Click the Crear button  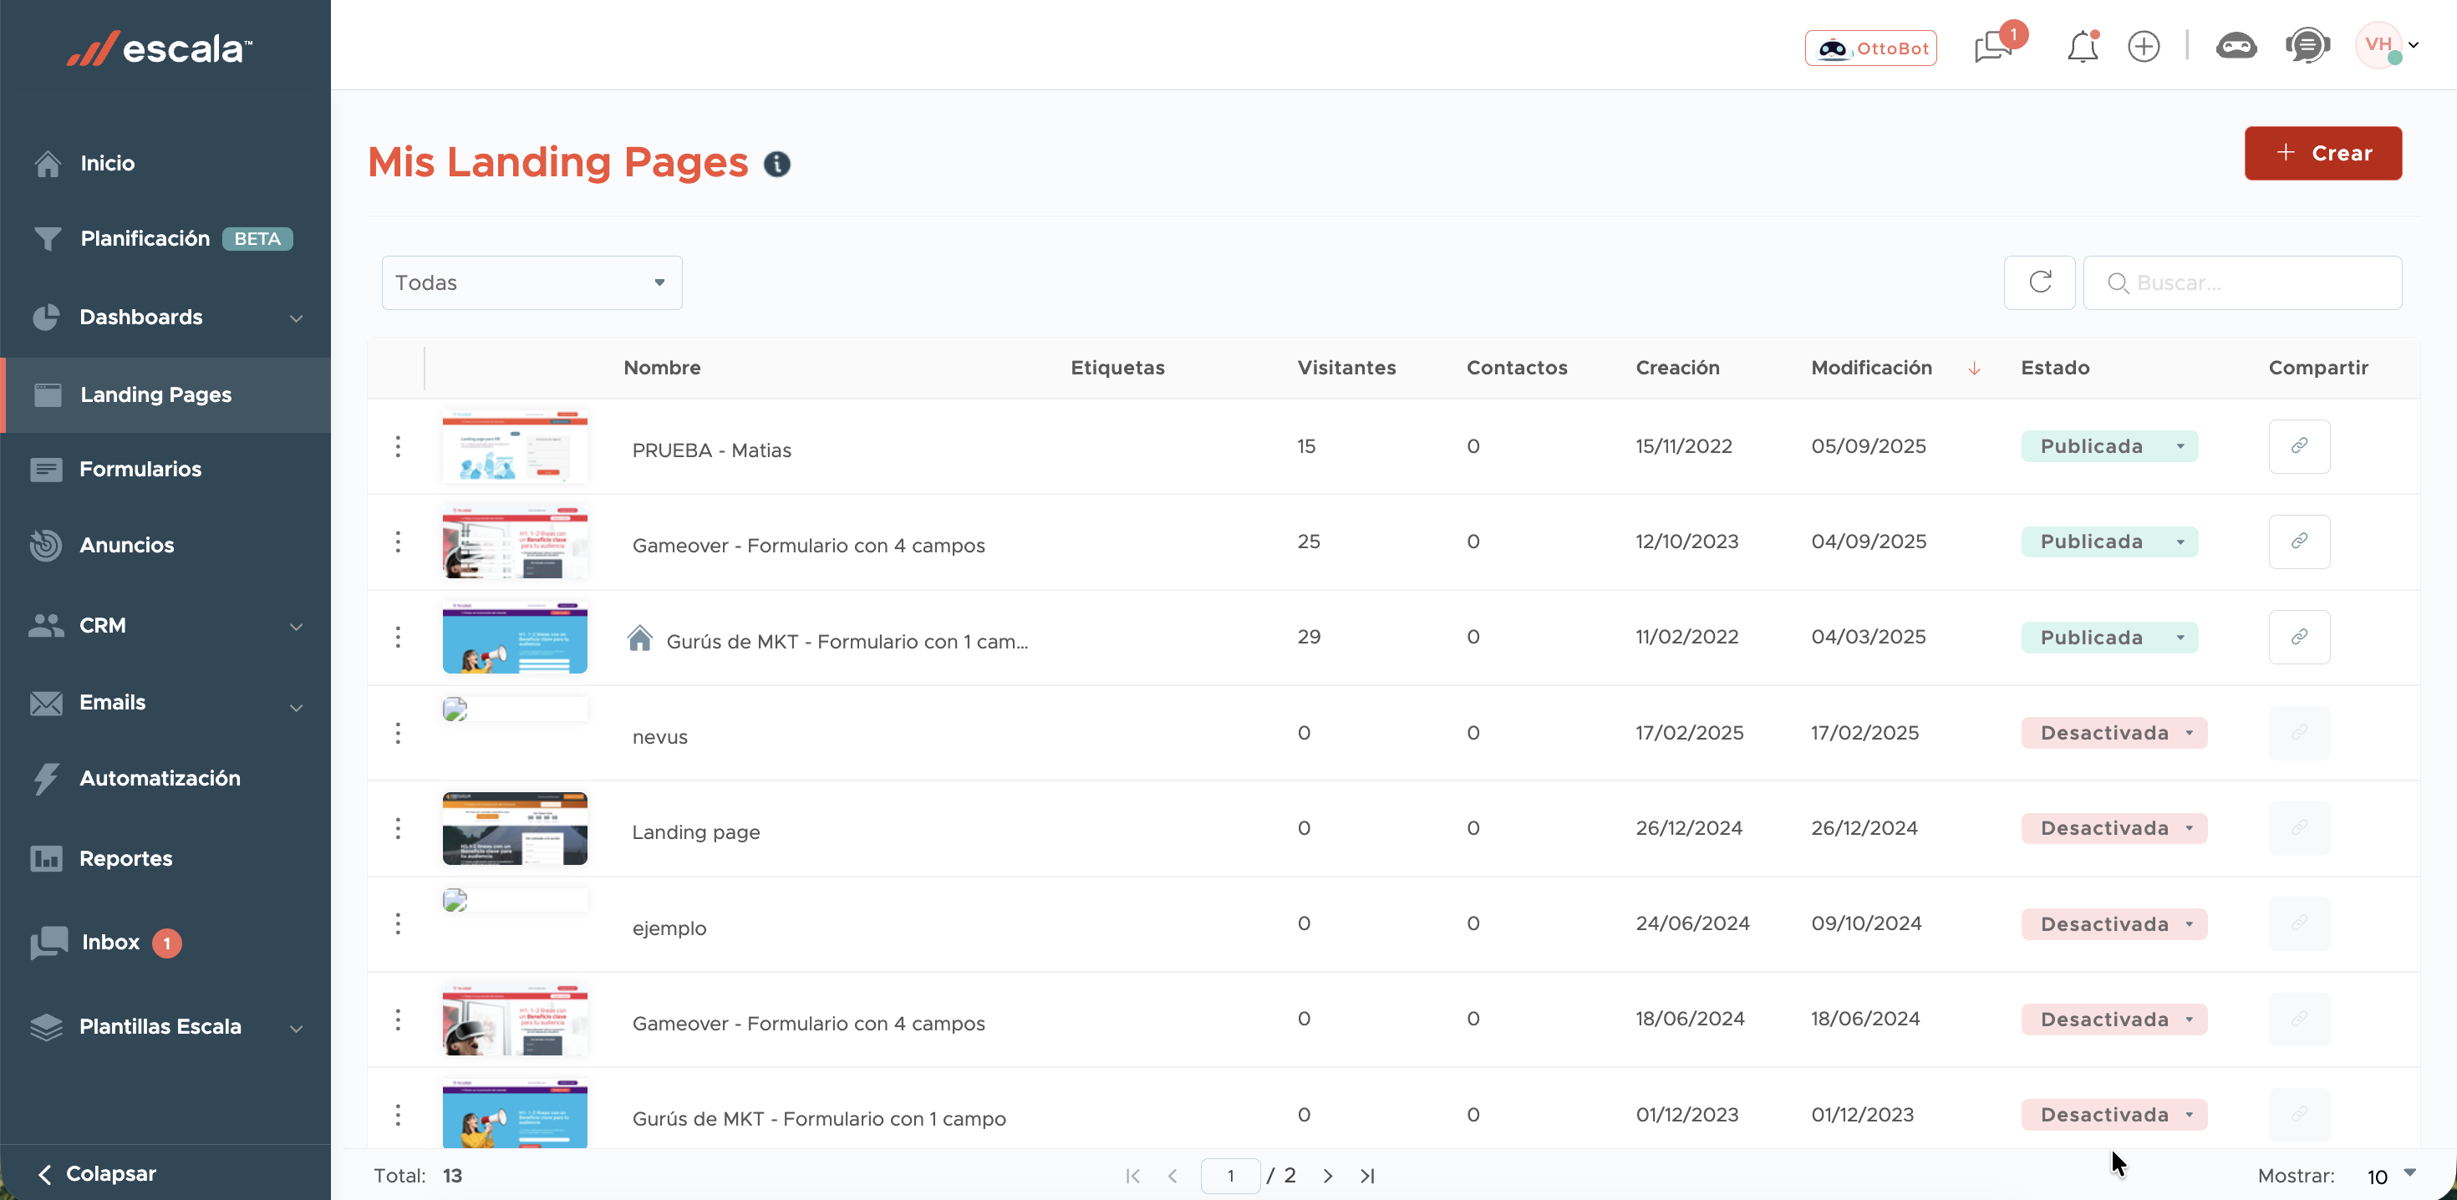point(2322,154)
